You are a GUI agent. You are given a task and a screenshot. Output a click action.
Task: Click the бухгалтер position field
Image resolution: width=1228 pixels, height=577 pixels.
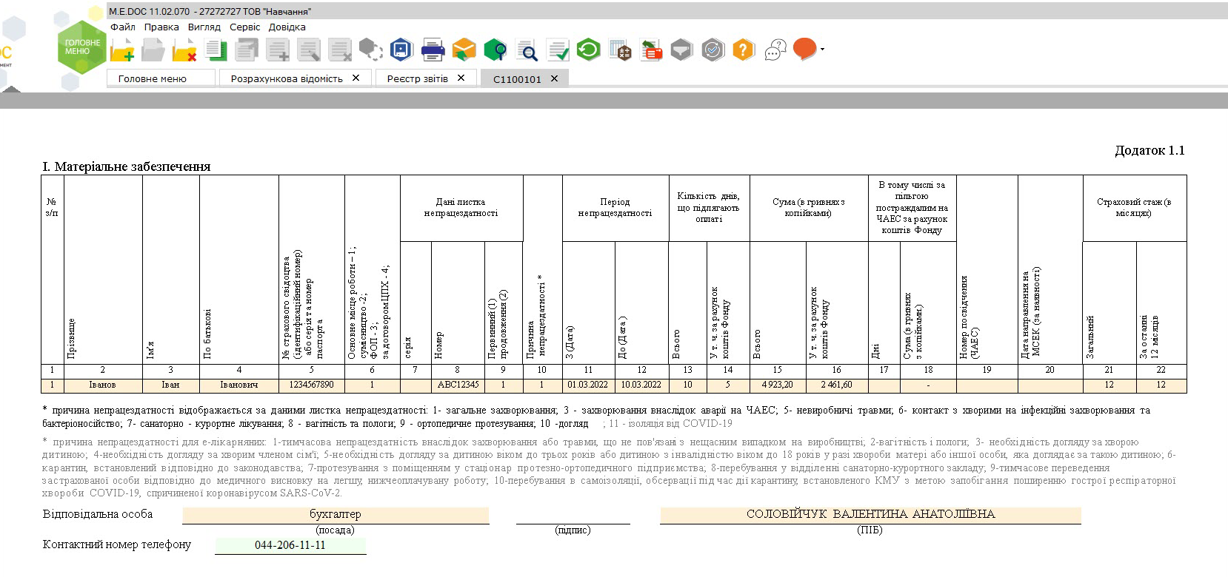[336, 515]
